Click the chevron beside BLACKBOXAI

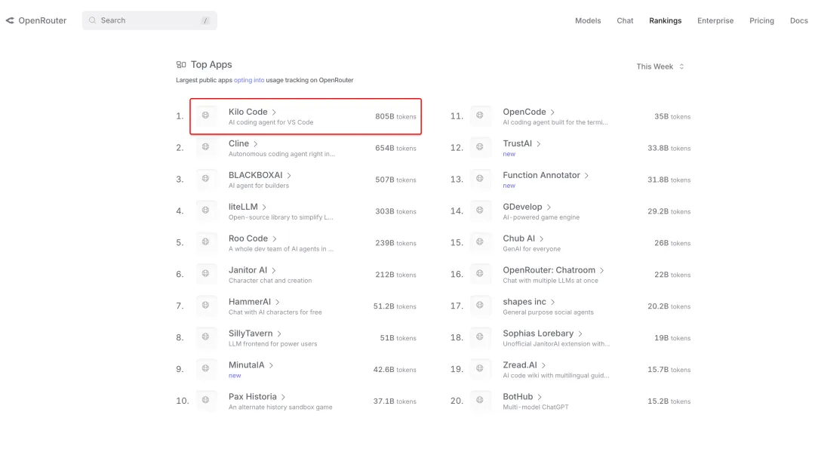[x=290, y=176]
